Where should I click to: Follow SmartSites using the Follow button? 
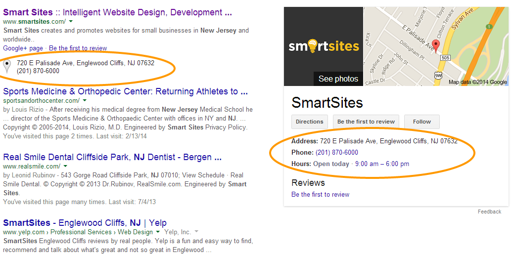422,122
